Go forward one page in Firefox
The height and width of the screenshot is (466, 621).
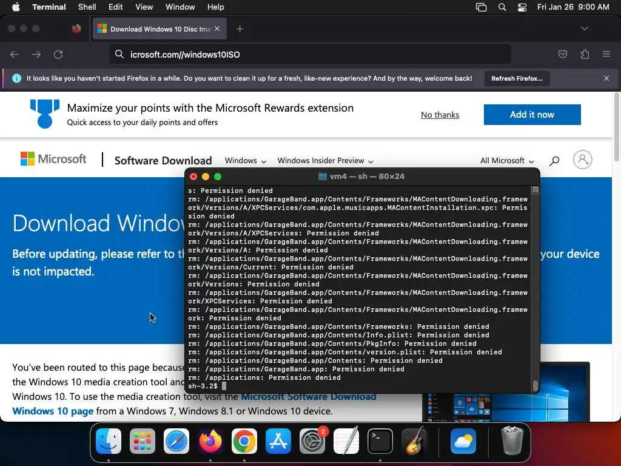pos(36,54)
